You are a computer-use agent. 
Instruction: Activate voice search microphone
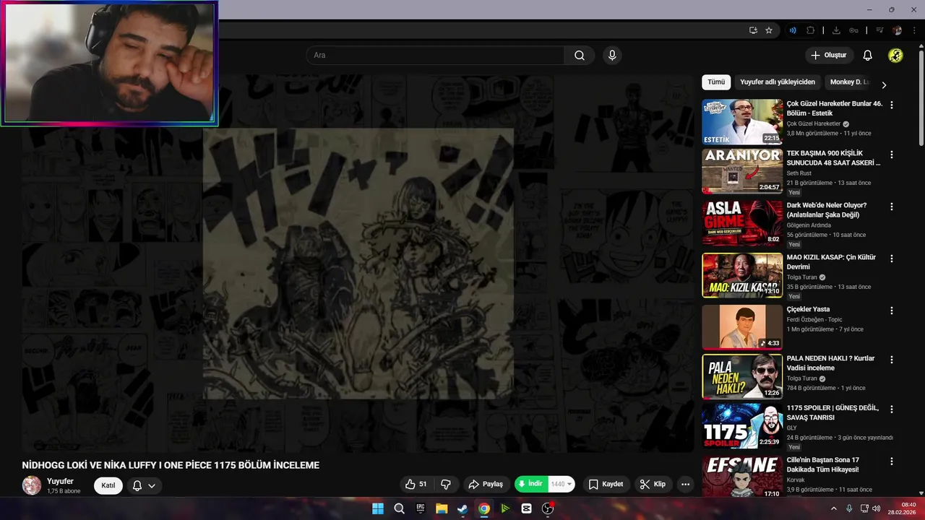[612, 56]
